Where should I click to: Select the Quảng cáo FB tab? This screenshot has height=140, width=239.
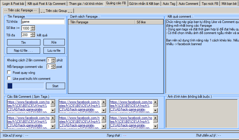coord(116,3)
